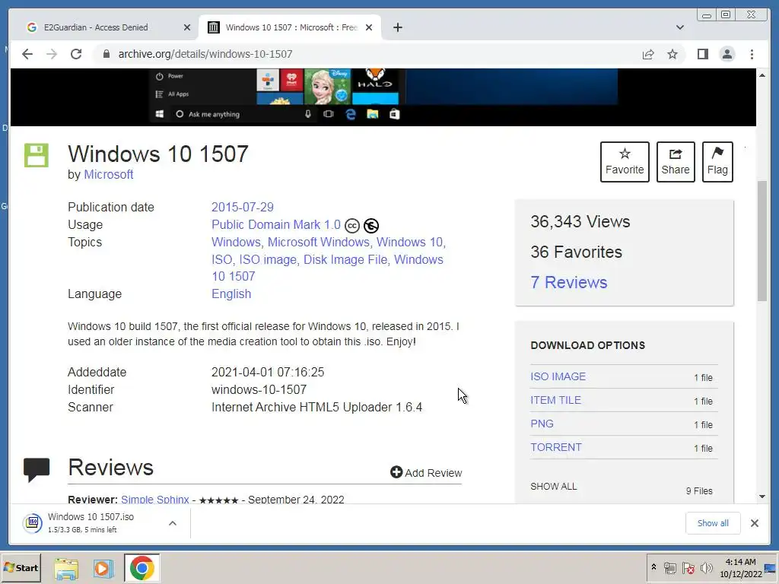Screen dimensions: 779x584
Task: Click the Reviews speech bubble icon
Action: click(37, 470)
